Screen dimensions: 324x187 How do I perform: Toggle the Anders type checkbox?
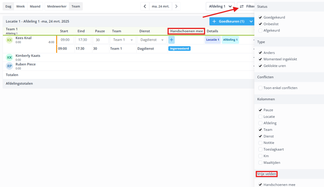click(x=260, y=53)
